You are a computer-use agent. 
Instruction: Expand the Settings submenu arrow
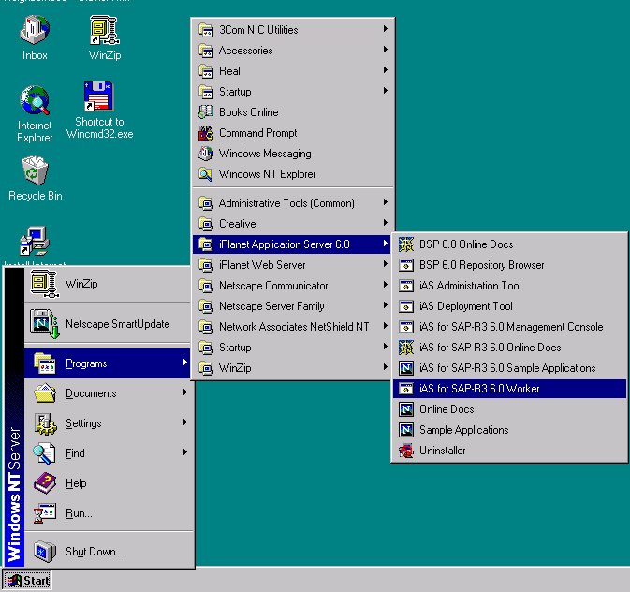click(x=184, y=422)
